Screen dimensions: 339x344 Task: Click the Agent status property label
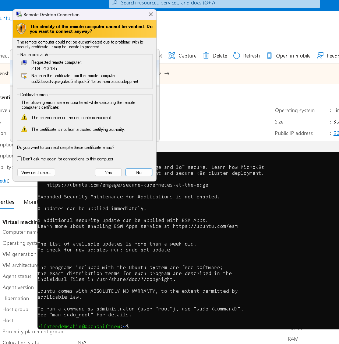click(x=17, y=276)
